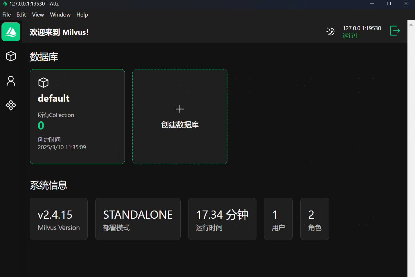
Task: Click the vertical scrollbar up arrow
Action: [x=411, y=24]
